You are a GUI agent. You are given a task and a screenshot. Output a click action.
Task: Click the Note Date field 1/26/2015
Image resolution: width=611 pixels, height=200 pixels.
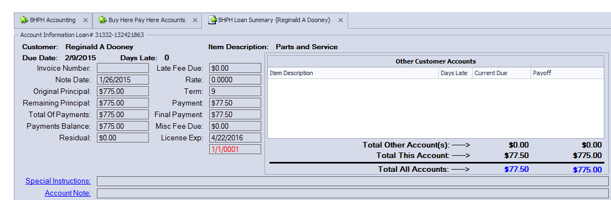[x=123, y=80]
